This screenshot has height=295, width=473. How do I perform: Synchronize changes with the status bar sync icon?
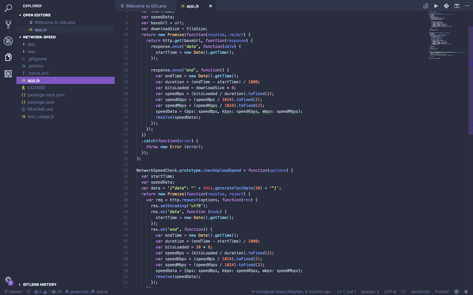point(28,291)
